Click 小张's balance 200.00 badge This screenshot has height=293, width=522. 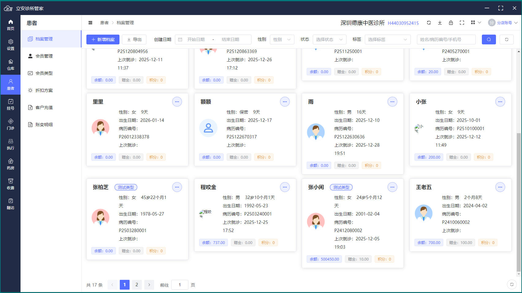[429, 157]
